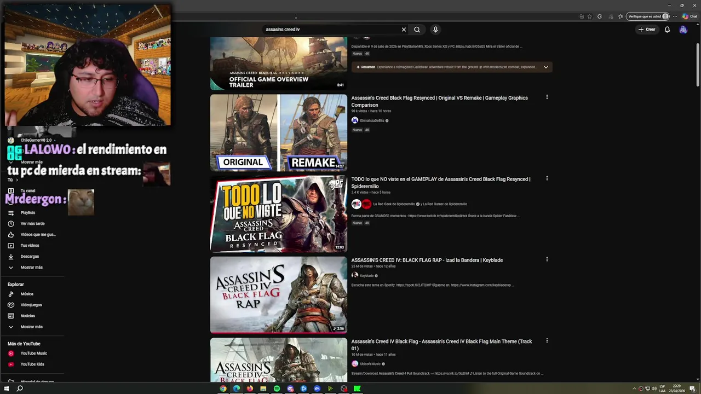
Task: Open Spotify from the taskbar
Action: [x=277, y=389]
